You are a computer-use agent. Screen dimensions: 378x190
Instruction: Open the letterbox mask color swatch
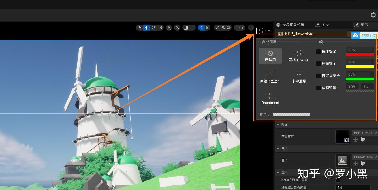click(x=360, y=91)
